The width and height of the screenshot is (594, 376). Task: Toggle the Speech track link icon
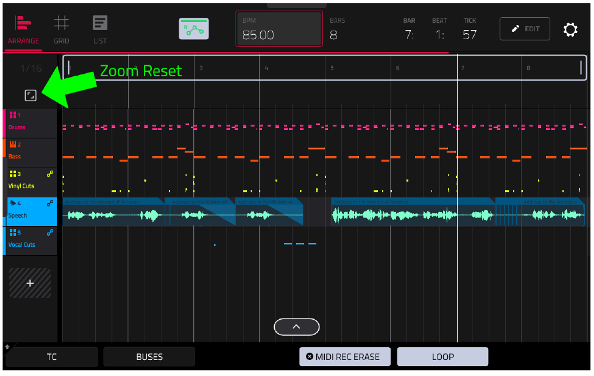tap(50, 203)
